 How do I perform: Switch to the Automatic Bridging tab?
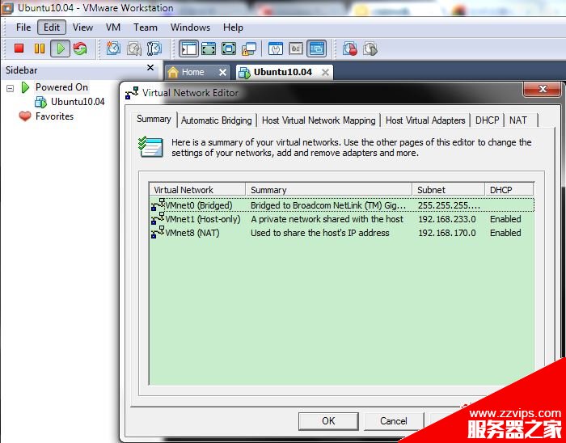(x=216, y=120)
